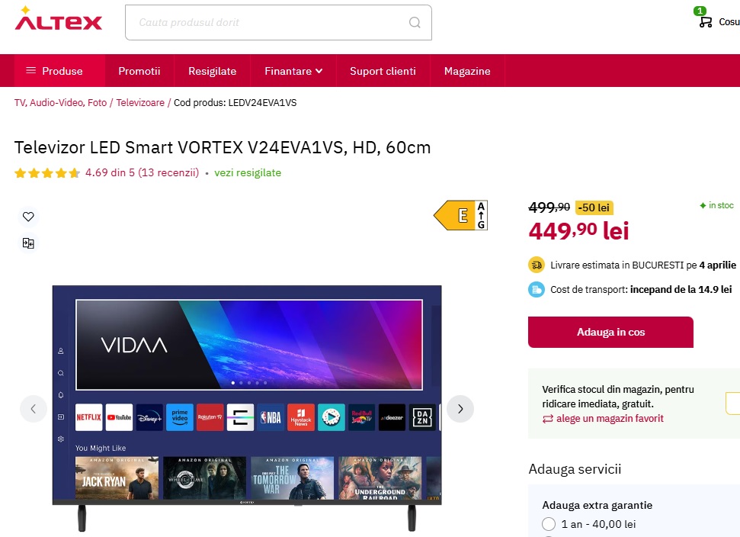Click the Altex logo

58,19
